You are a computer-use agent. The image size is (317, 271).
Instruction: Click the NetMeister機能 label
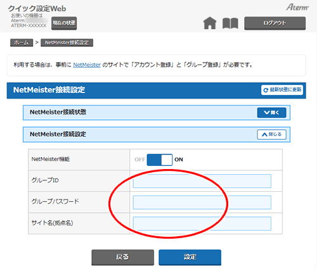pyautogui.click(x=51, y=159)
